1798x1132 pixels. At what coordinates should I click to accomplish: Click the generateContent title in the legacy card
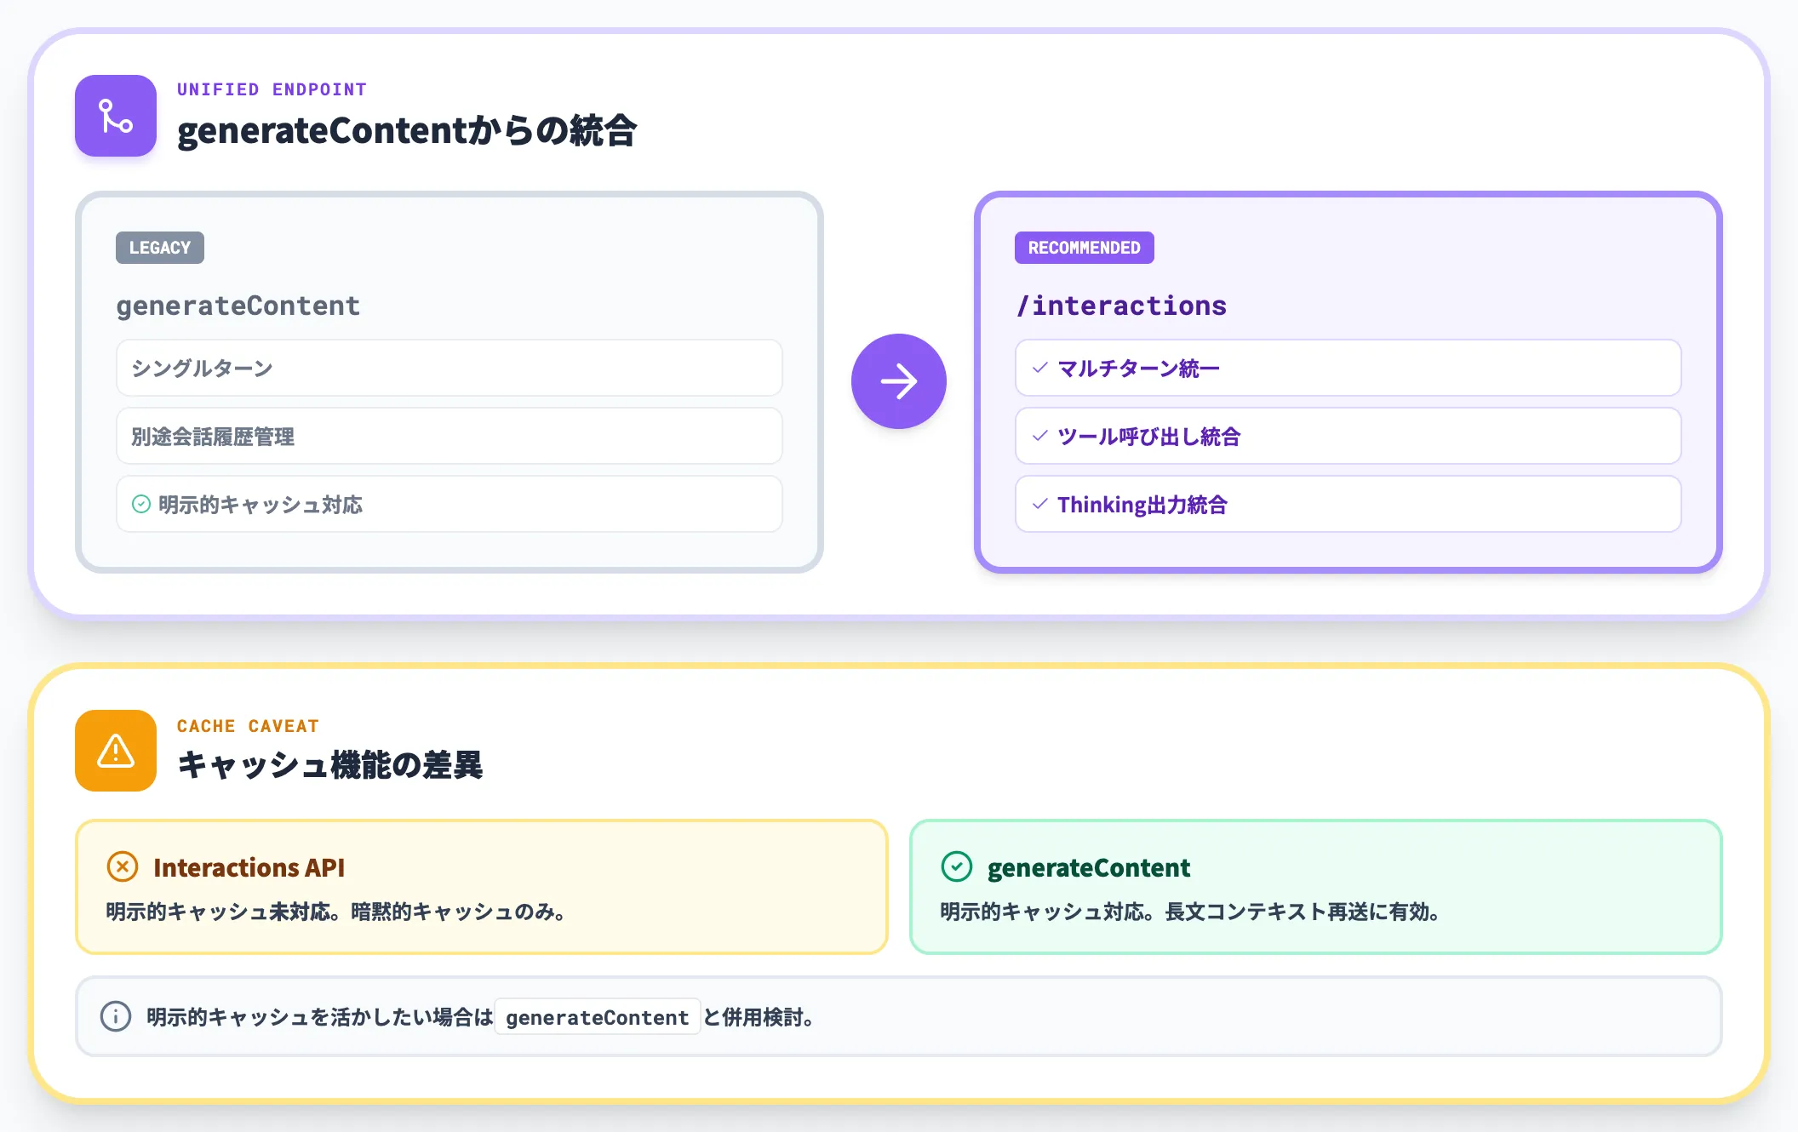(x=238, y=306)
